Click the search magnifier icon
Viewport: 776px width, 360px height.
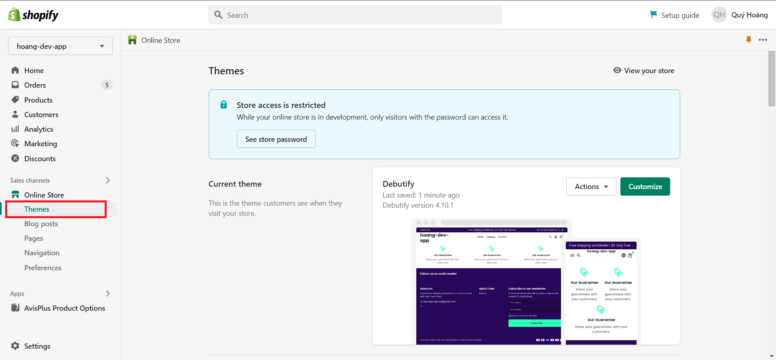point(219,15)
